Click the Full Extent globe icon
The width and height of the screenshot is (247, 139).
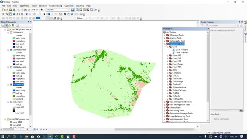point(14,14)
